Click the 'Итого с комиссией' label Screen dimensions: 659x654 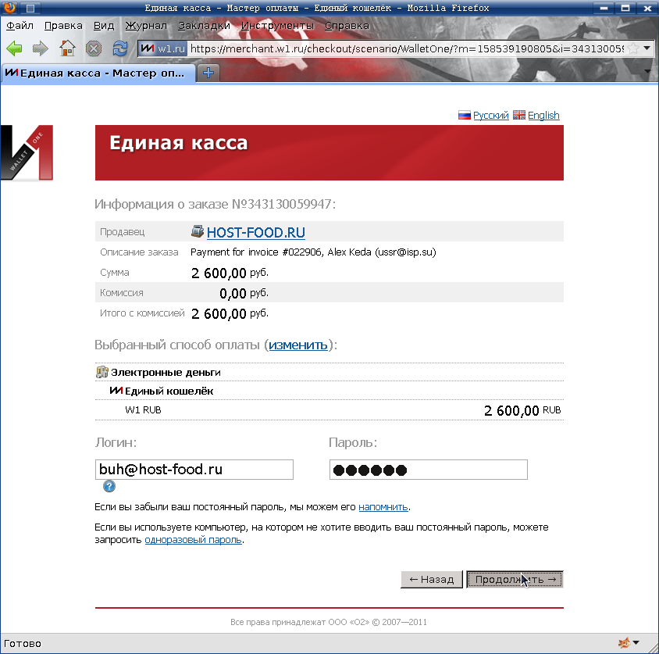click(142, 313)
